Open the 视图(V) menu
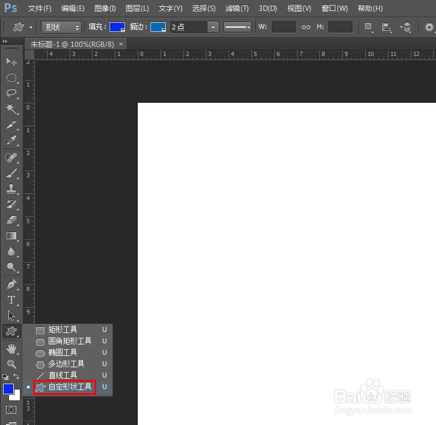436x425 pixels. tap(299, 8)
